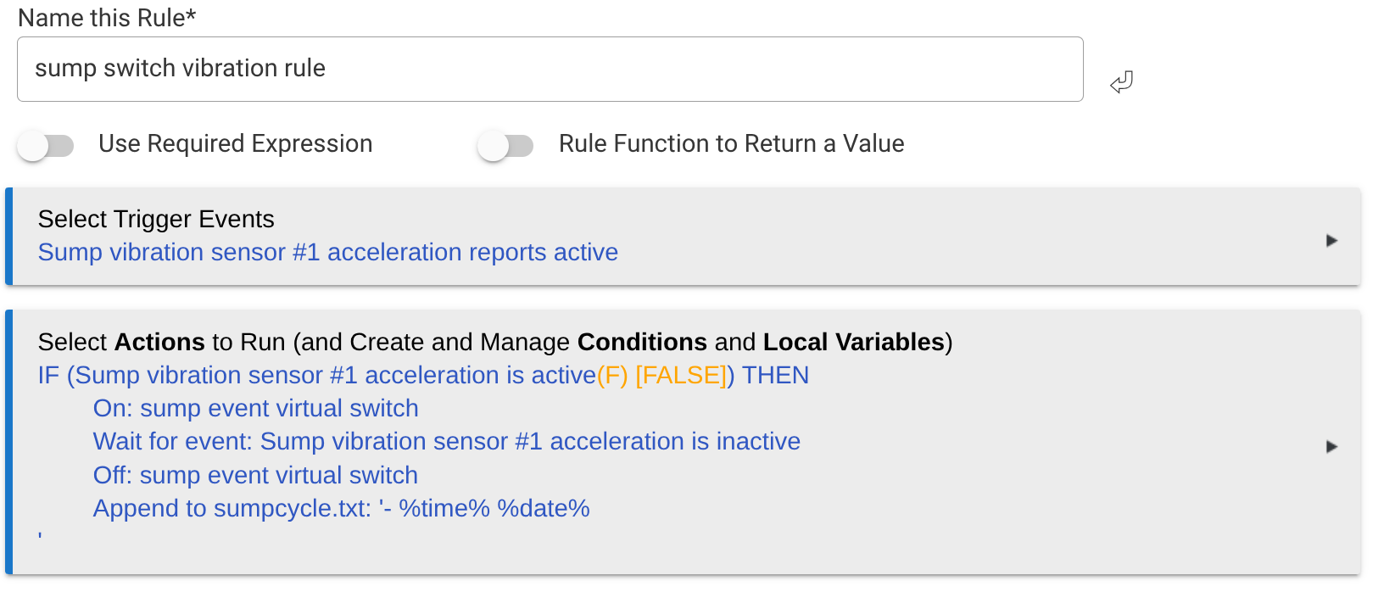This screenshot has height=592, width=1384.
Task: Click the trailing quote mark below Append action
Action: coord(40,535)
